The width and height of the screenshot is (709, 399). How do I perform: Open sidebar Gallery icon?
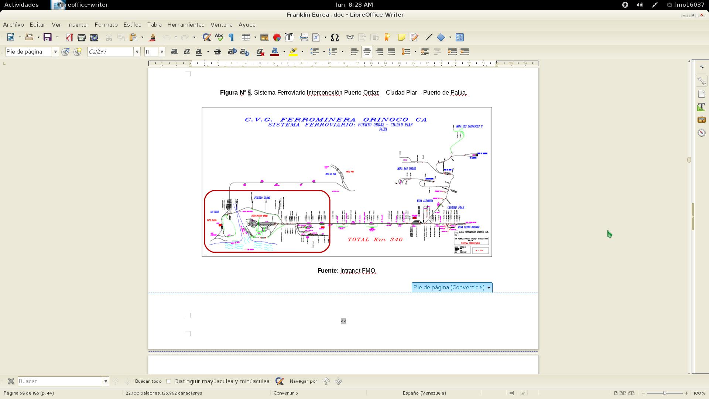coord(701,120)
